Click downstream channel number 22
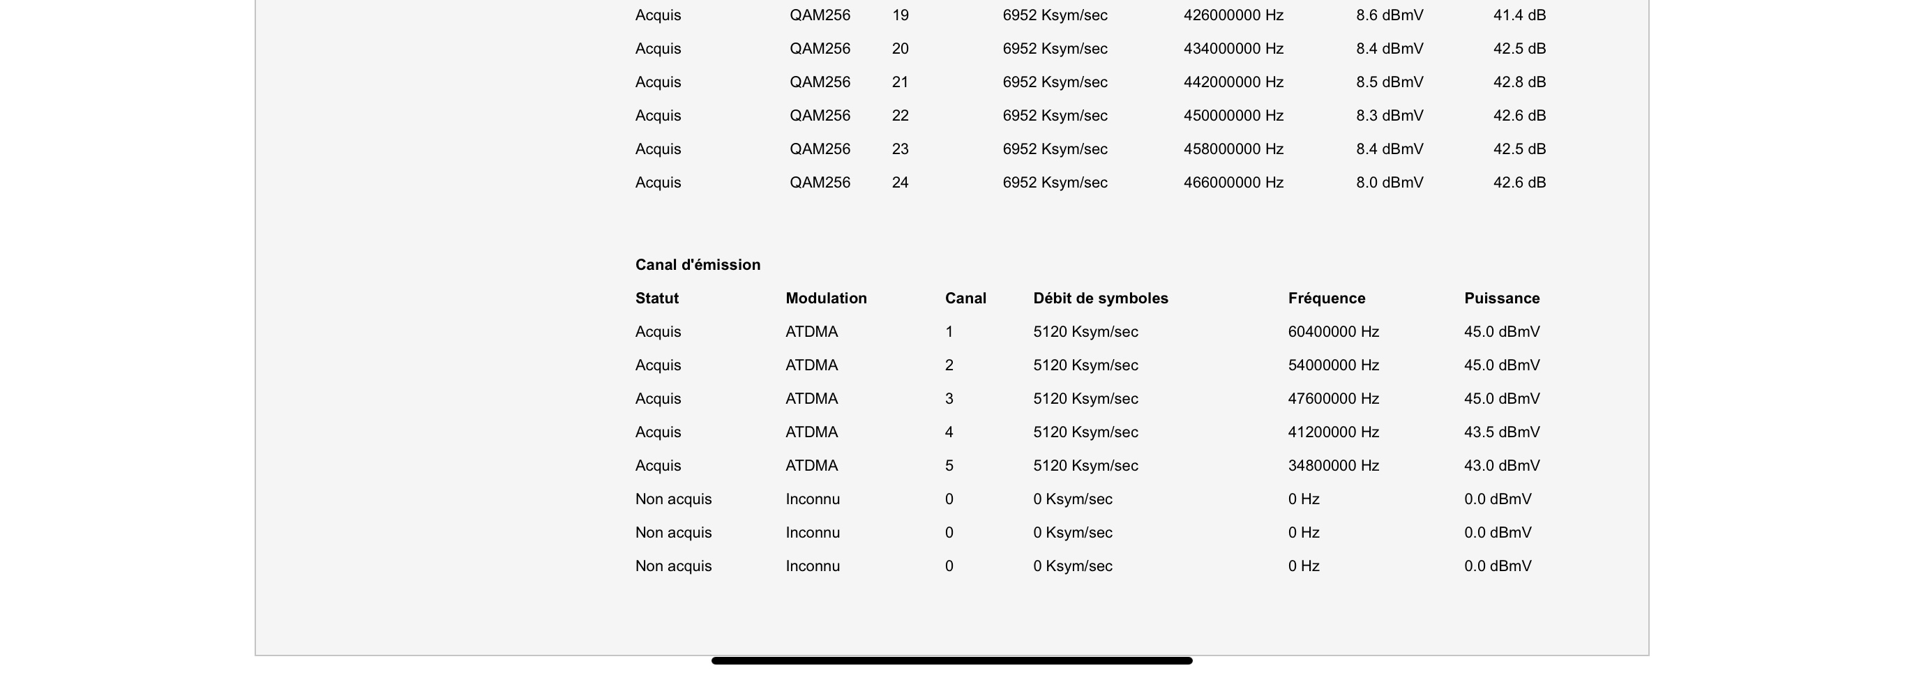Screen dimensions: 1905x675 click(900, 115)
